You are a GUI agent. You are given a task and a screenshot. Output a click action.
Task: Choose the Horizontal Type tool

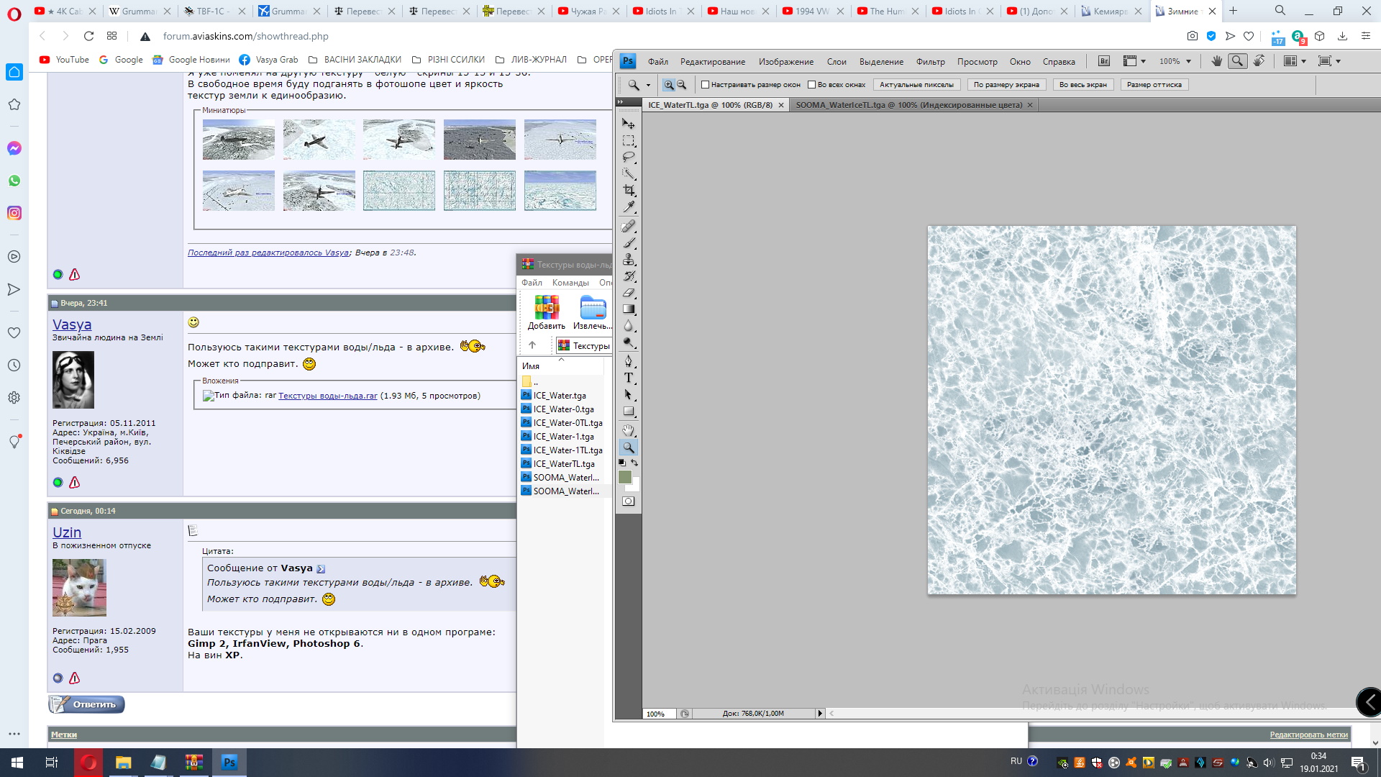[629, 378]
